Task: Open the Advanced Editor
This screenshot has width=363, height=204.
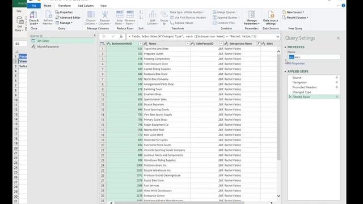Action: pyautogui.click(x=68, y=18)
